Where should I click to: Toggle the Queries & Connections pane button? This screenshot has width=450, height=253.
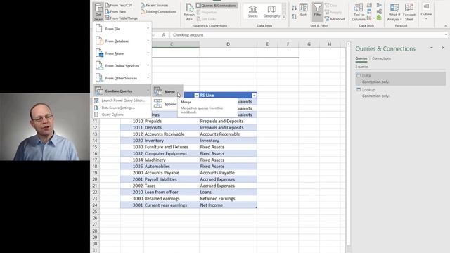point(217,6)
